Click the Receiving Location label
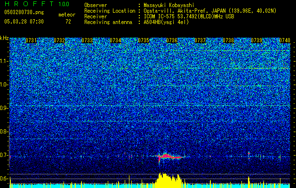 110,11
